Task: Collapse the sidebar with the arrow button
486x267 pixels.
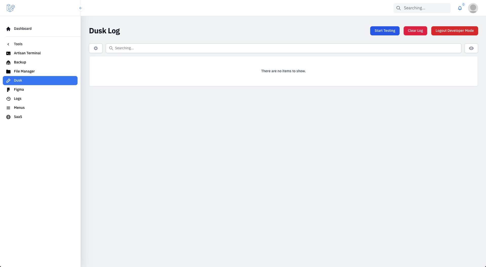Action: coord(81,8)
